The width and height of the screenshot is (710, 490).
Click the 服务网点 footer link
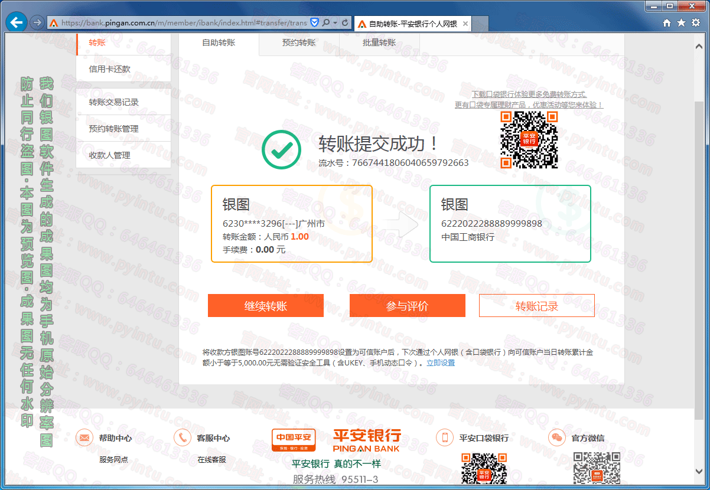pos(113,459)
